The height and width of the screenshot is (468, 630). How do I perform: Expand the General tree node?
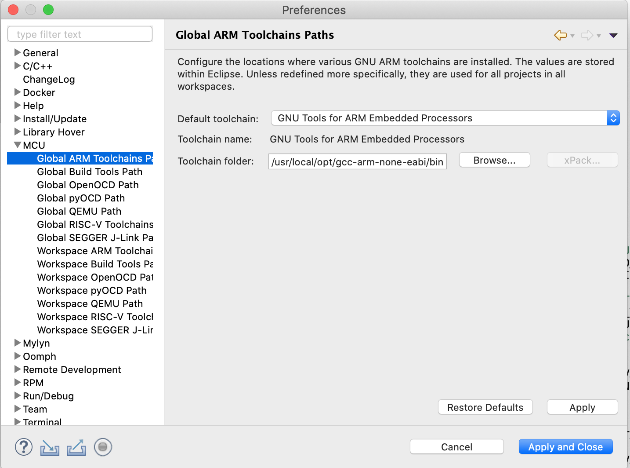pos(18,52)
